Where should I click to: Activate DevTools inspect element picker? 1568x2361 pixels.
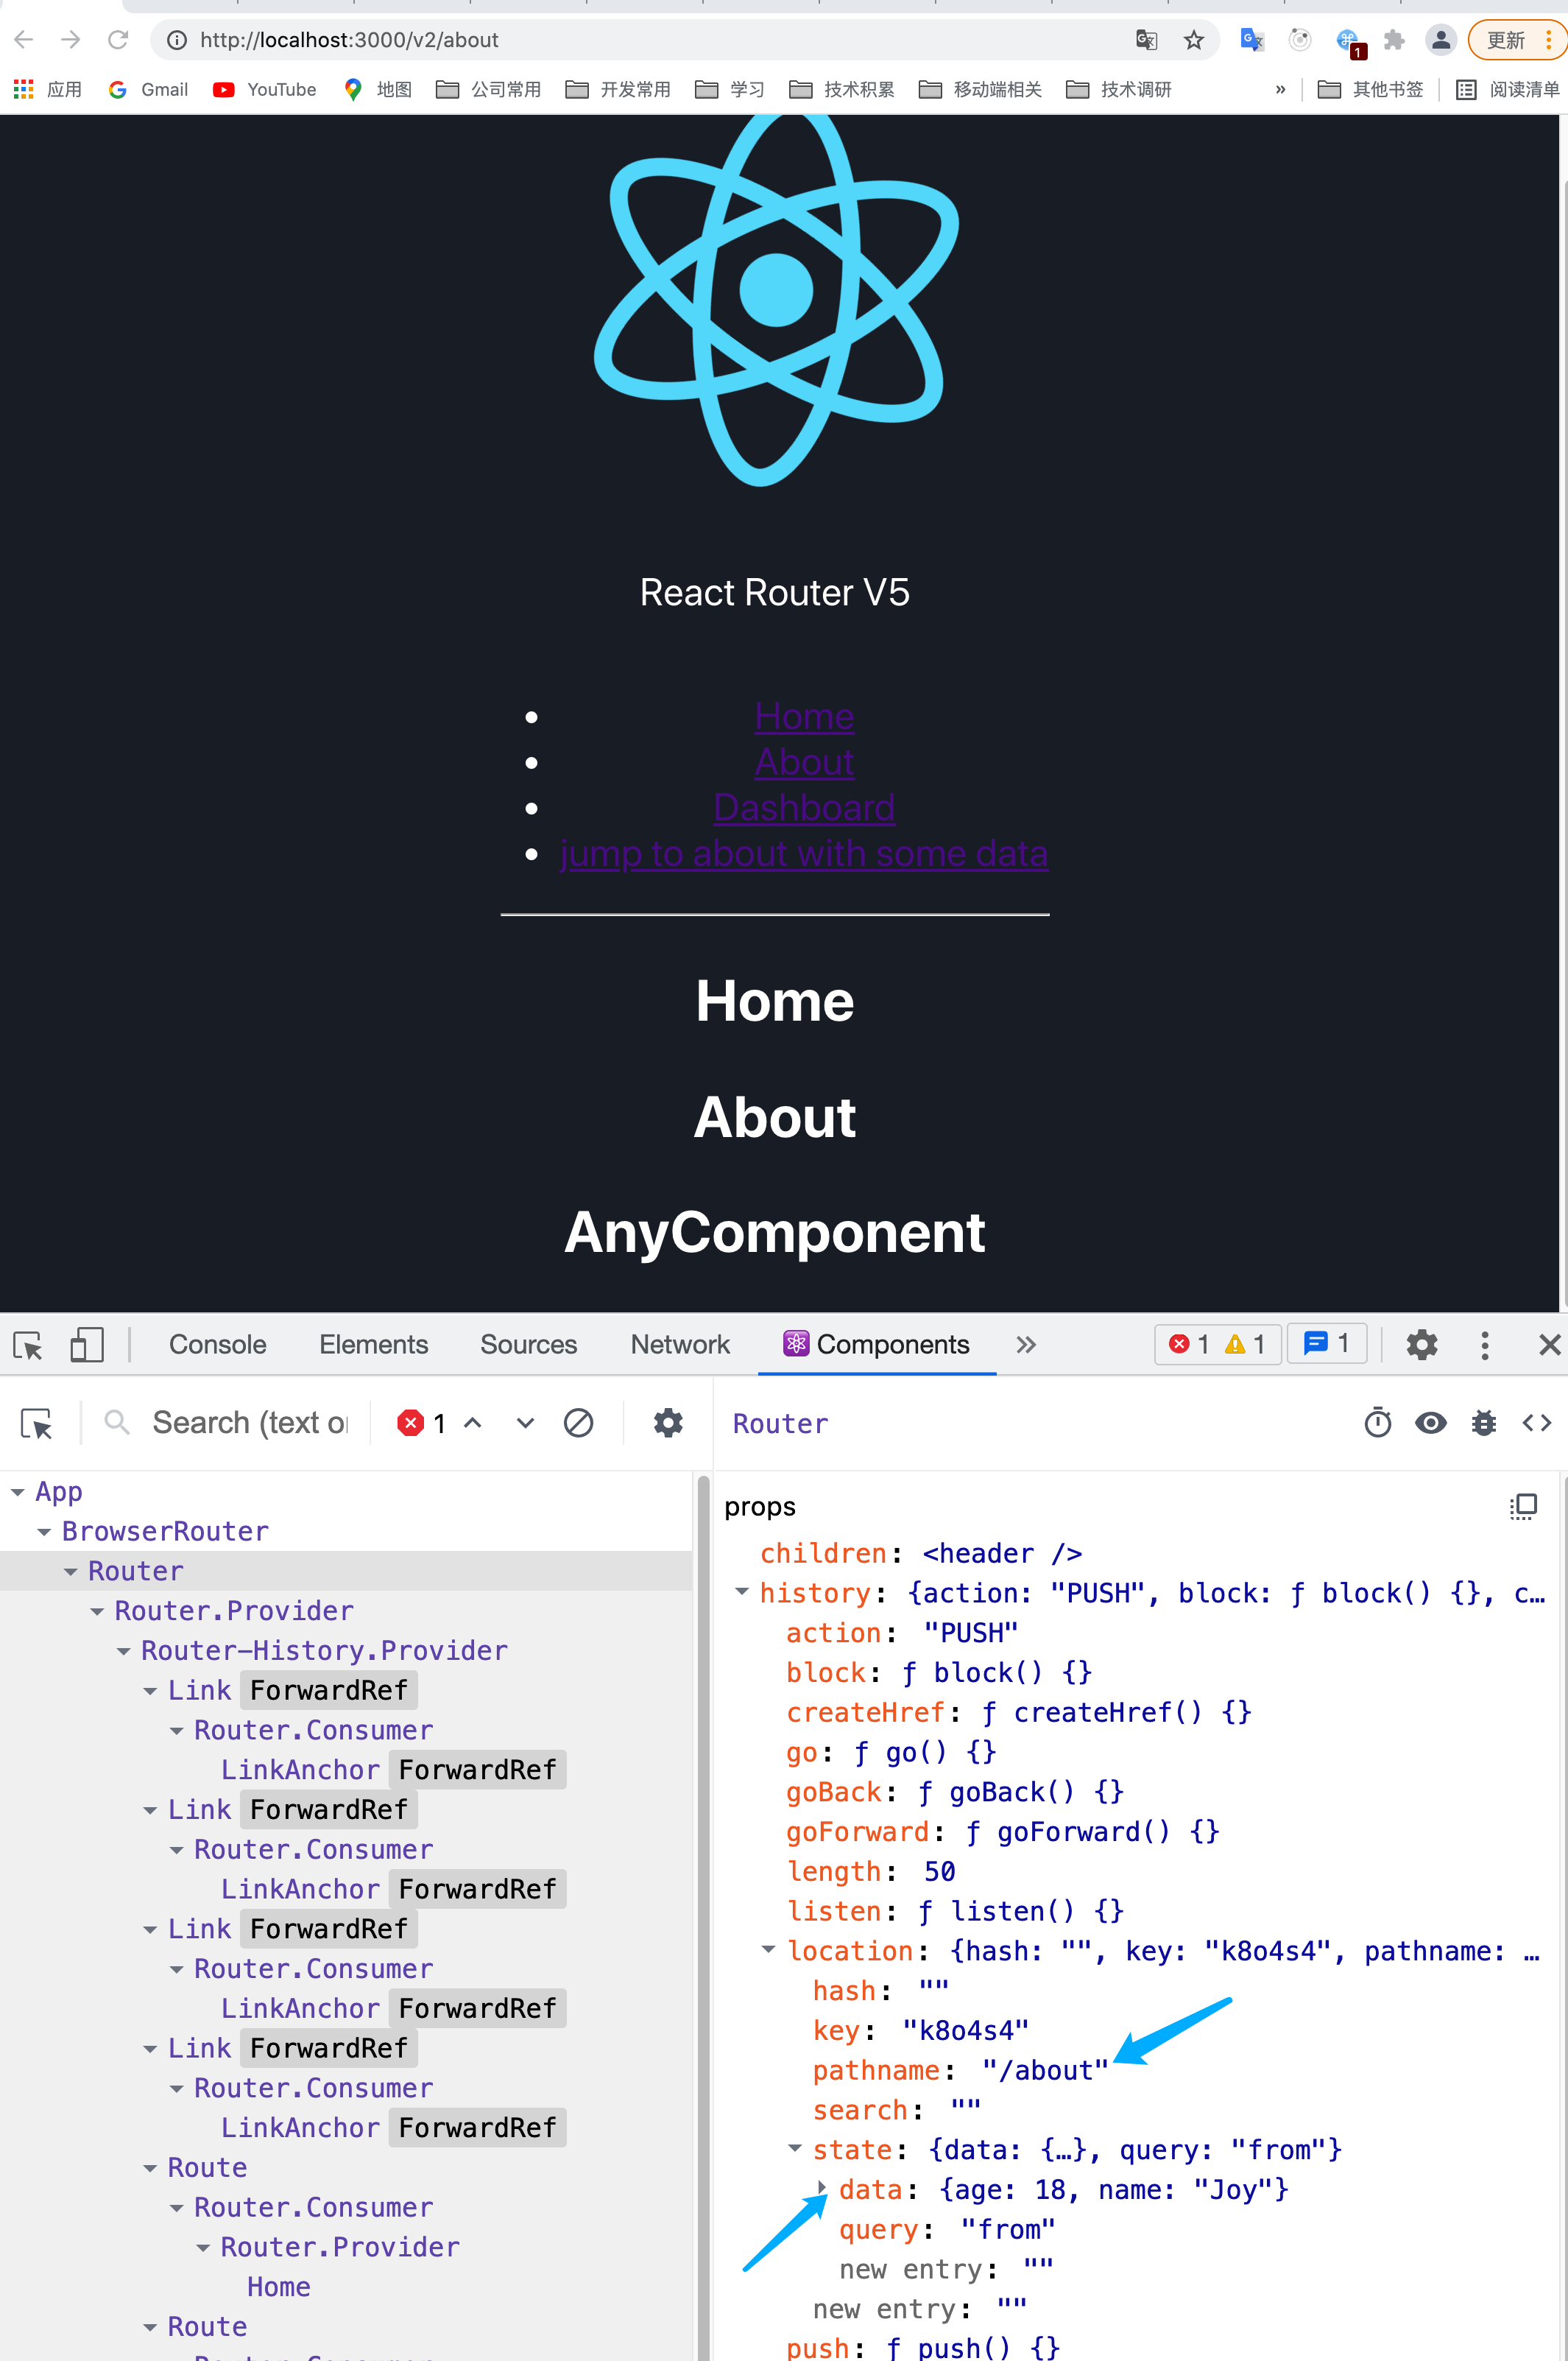[x=28, y=1345]
